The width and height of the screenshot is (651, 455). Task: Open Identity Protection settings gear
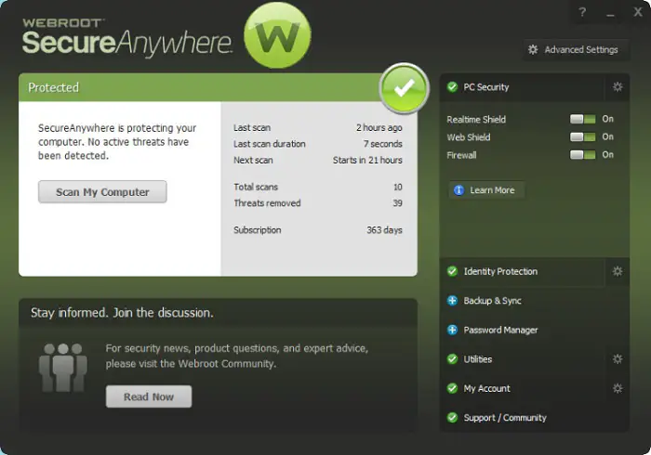click(618, 271)
